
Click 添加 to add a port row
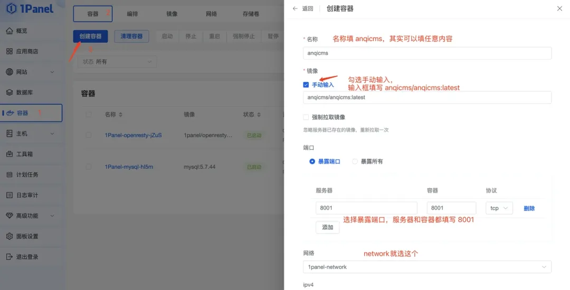tap(328, 227)
